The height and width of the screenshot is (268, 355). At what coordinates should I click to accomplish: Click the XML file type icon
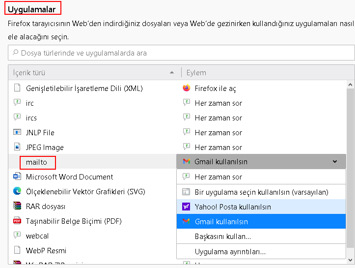coord(17,89)
